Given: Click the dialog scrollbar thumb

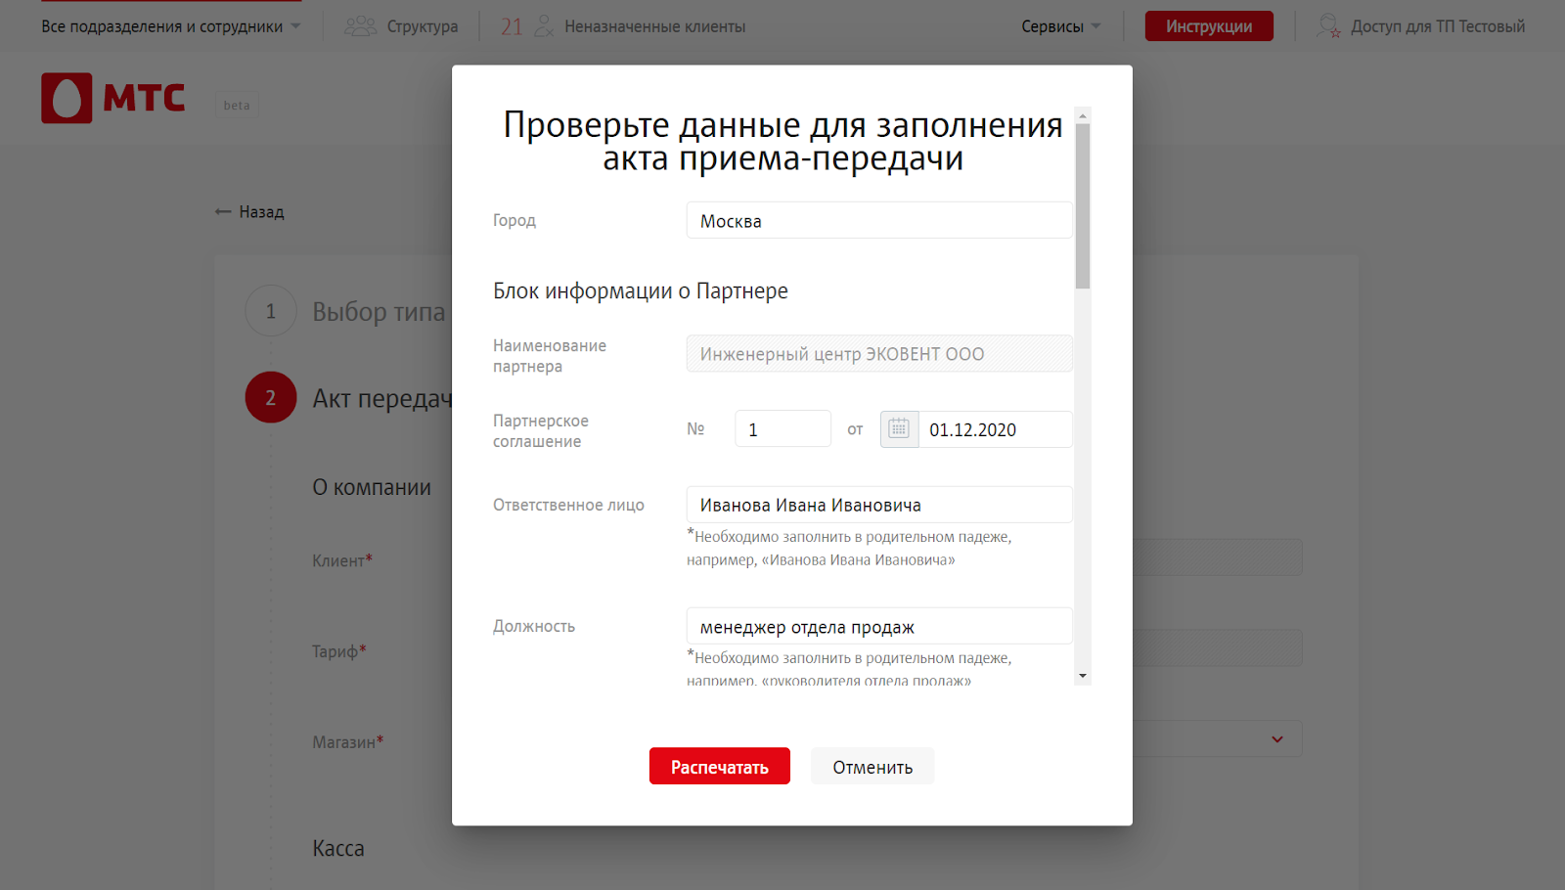Looking at the screenshot, I should [x=1083, y=205].
